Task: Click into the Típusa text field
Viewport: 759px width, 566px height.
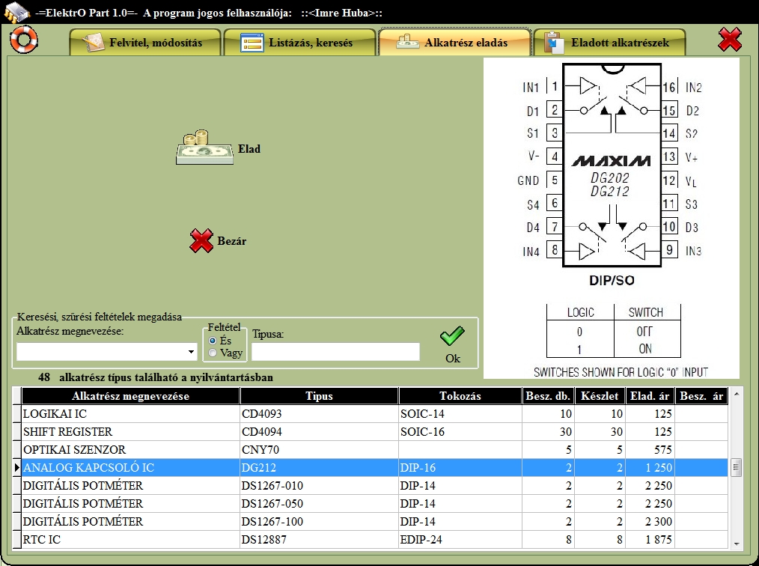Action: [335, 352]
